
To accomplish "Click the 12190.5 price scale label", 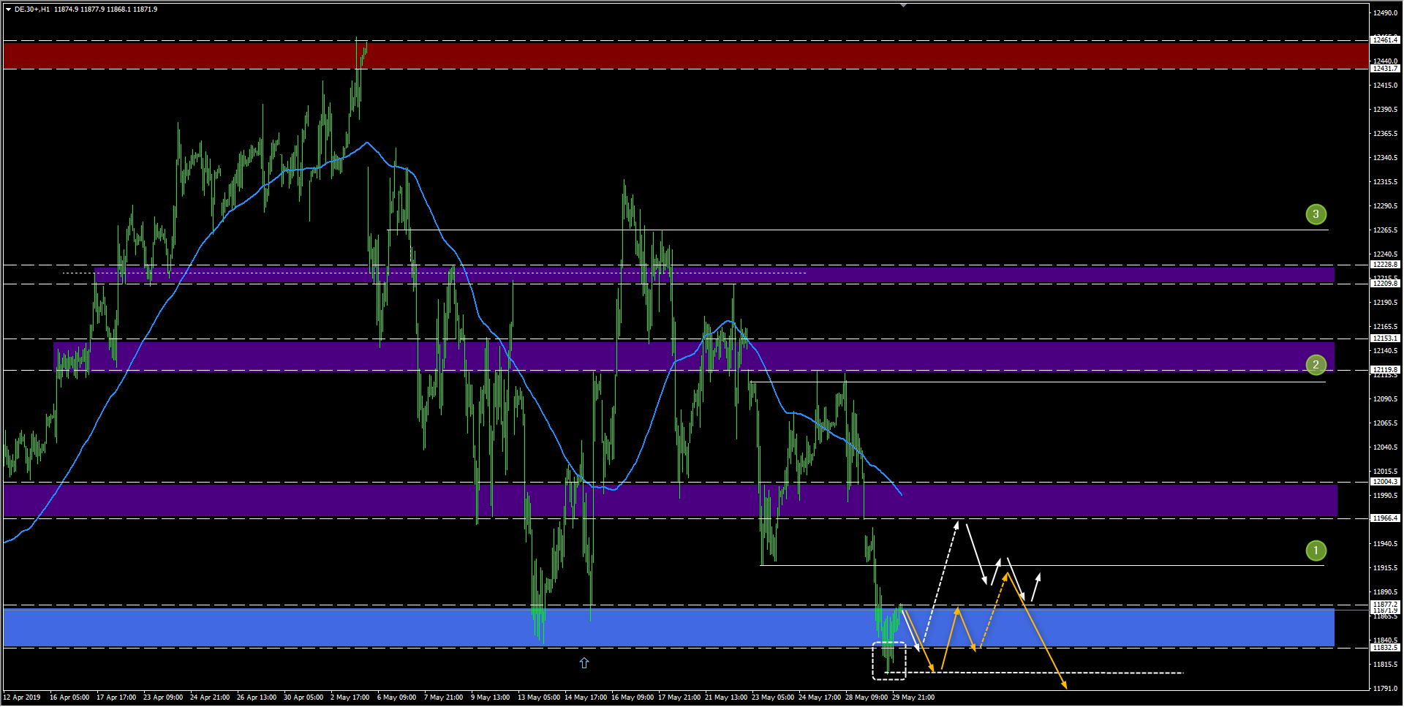I will tap(1385, 303).
